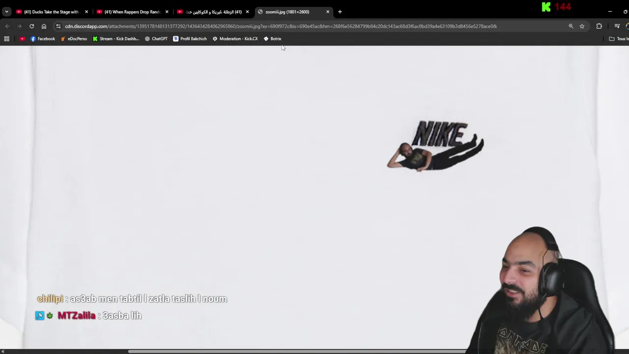
Task: Open the media controls icon
Action: [x=617, y=26]
